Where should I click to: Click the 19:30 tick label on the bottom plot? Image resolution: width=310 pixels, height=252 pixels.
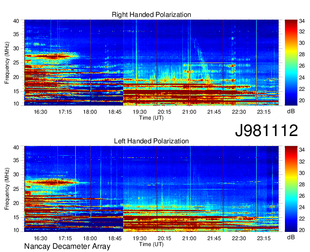tap(140, 238)
